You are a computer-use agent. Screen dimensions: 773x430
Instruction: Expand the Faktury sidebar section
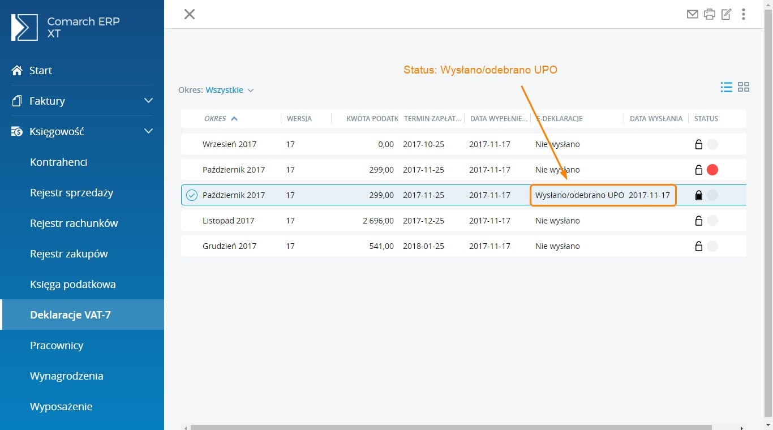point(148,101)
